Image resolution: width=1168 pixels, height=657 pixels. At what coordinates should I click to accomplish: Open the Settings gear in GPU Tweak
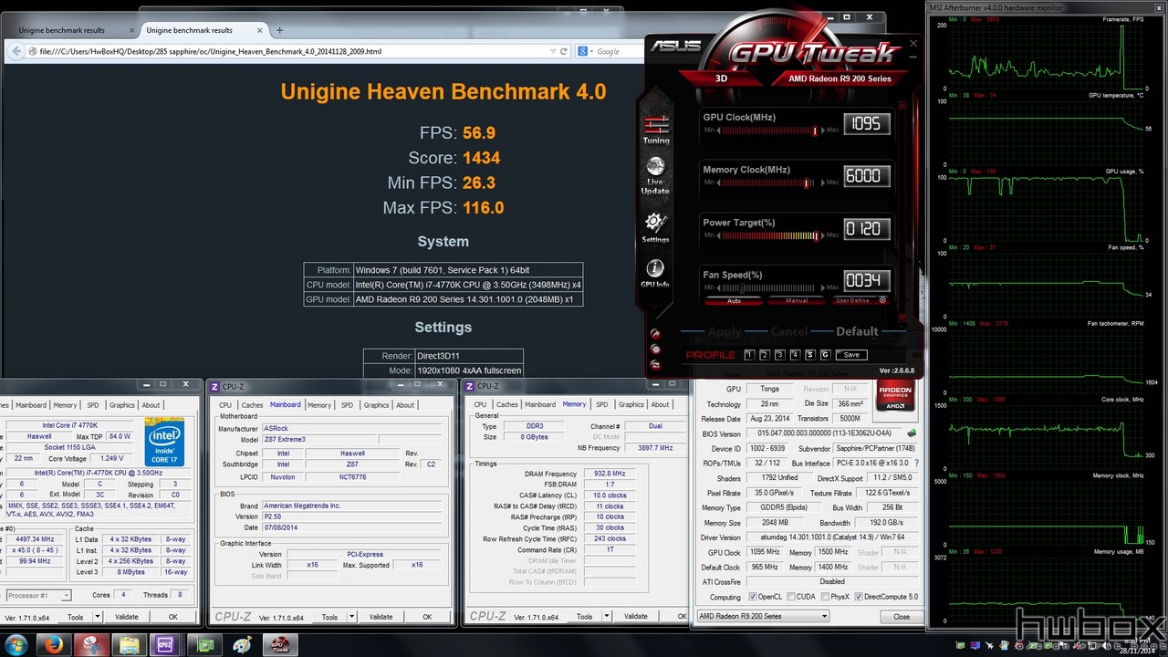pyautogui.click(x=655, y=227)
